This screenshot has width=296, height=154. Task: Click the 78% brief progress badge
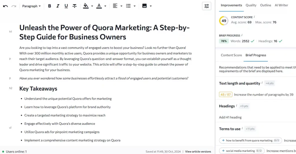point(224,41)
